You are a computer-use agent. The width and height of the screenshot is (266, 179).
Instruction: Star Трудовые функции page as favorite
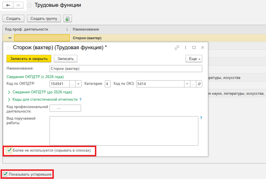coord(29,5)
